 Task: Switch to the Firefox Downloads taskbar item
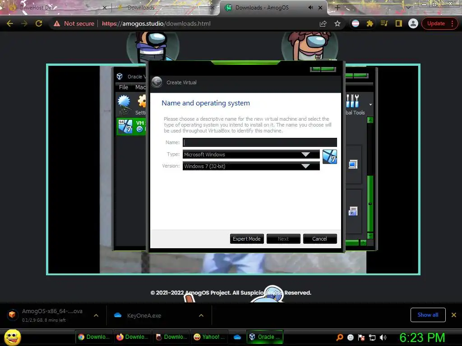click(133, 337)
